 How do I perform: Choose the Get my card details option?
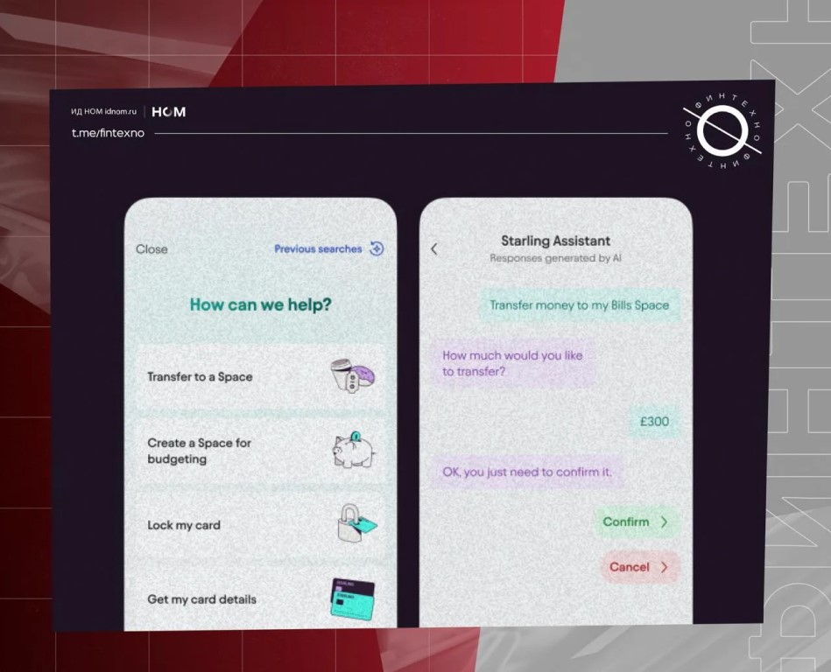click(201, 599)
